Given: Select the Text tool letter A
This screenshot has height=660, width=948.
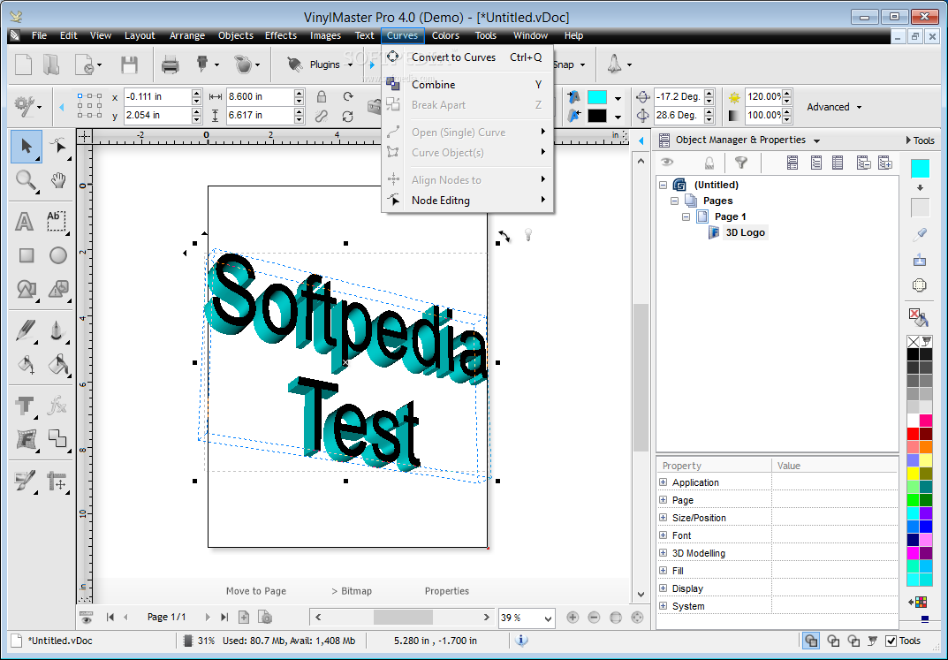Looking at the screenshot, I should click(24, 221).
